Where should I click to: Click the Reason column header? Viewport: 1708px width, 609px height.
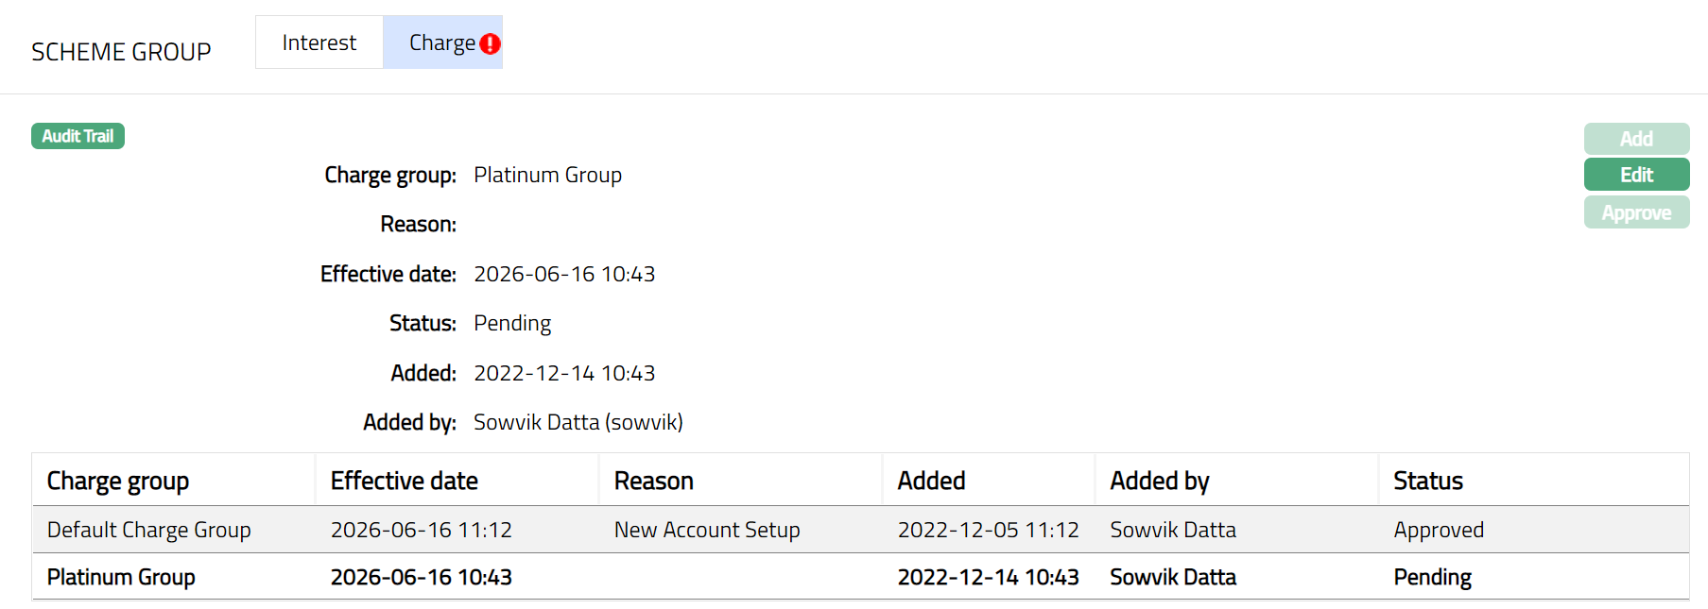point(653,481)
